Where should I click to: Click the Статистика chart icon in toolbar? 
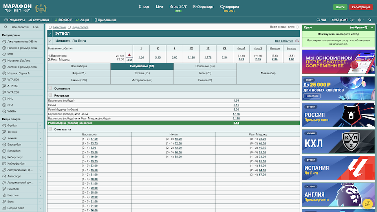coord(30,20)
